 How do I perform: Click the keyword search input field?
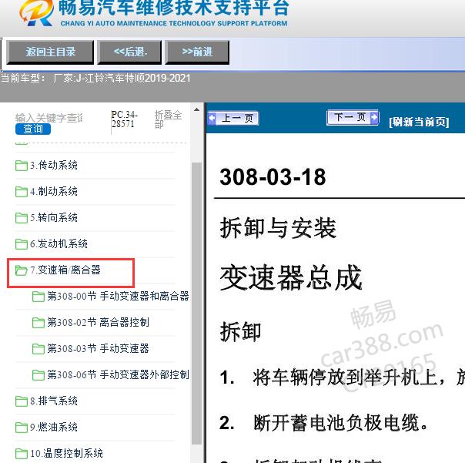49,118
